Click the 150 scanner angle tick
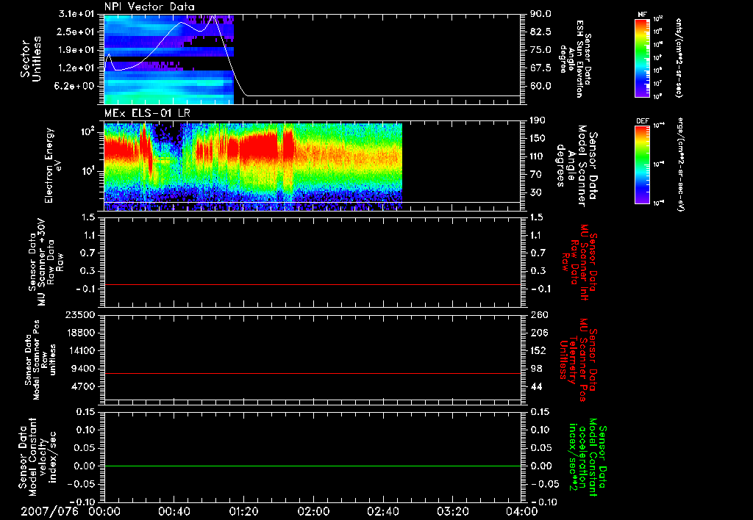 pos(538,138)
